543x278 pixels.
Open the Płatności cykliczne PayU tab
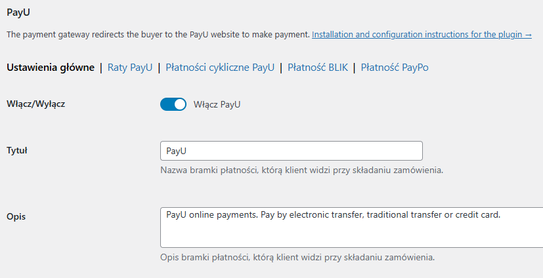[220, 67]
